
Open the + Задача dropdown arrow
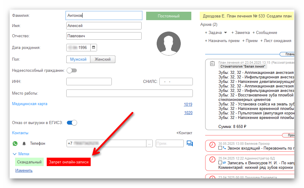coord(225,33)
